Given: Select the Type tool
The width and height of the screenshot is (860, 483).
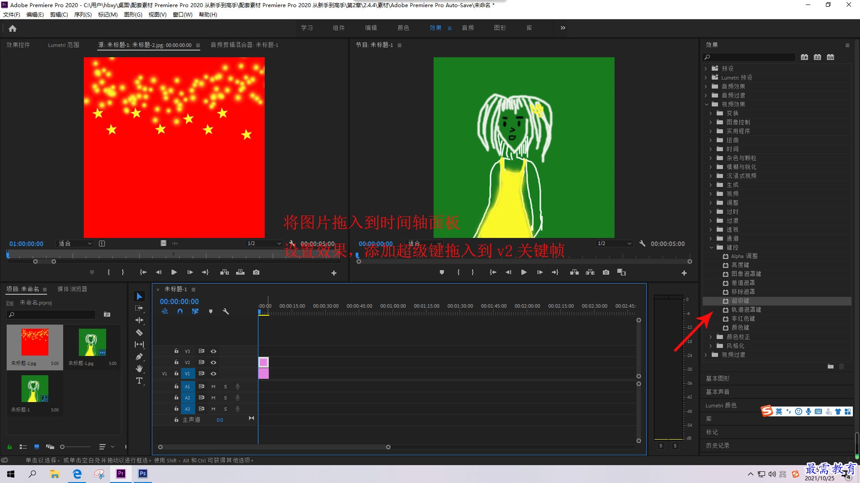Looking at the screenshot, I should coord(139,381).
